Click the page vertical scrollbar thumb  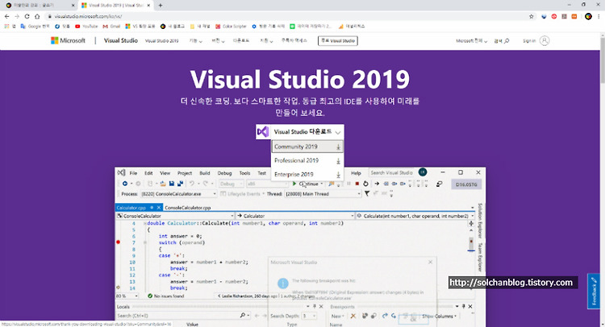[x=603, y=60]
